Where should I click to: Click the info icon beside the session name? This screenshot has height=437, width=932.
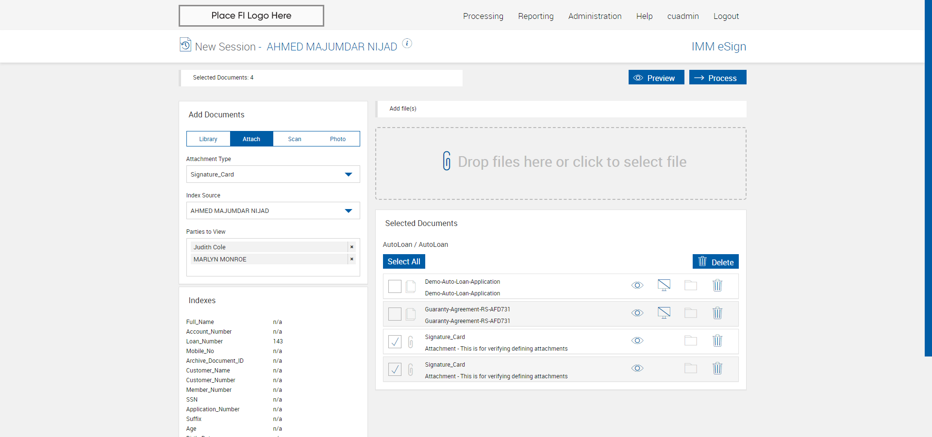click(x=407, y=44)
